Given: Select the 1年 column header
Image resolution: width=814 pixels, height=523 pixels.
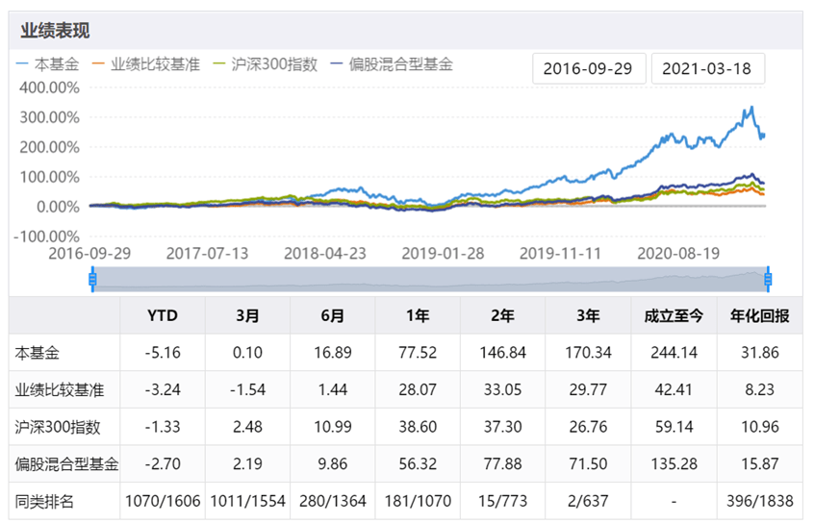Looking at the screenshot, I should point(418,315).
